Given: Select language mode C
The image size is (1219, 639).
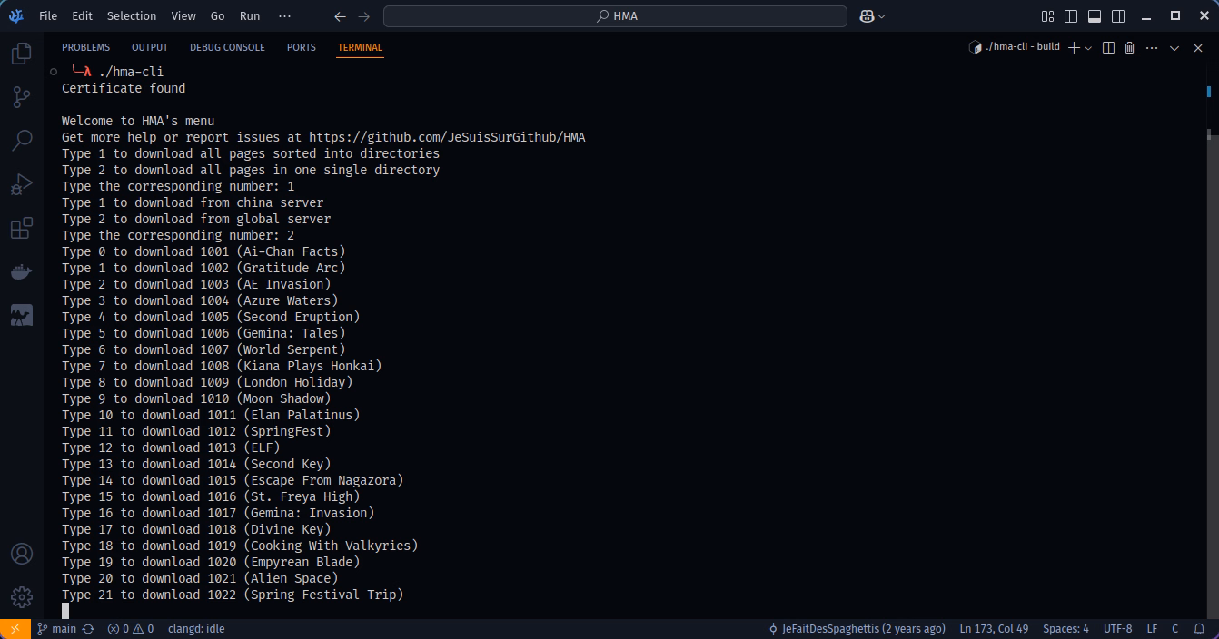Looking at the screenshot, I should 1174,628.
